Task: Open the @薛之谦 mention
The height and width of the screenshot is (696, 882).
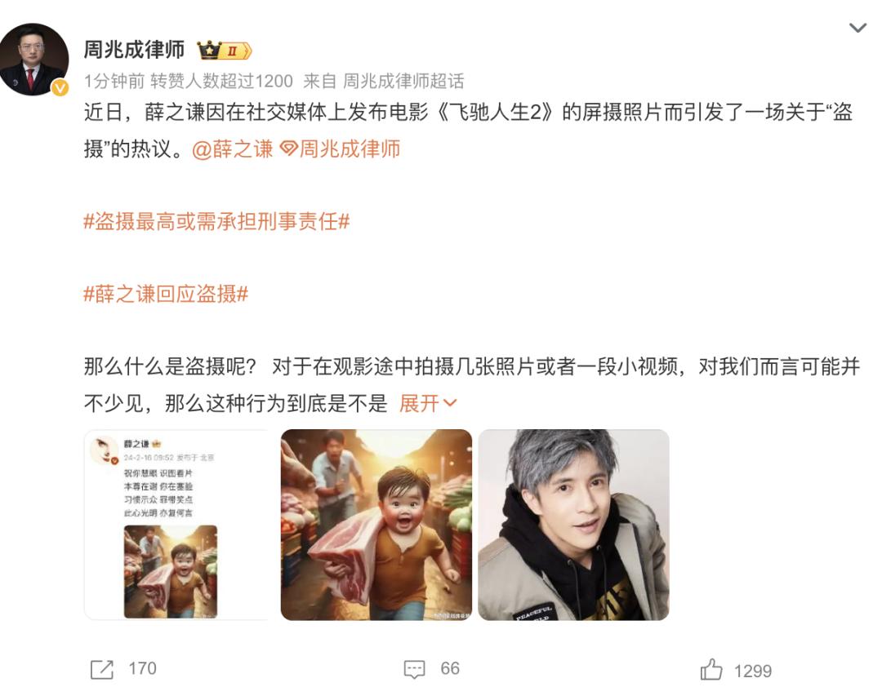Action: point(232,149)
